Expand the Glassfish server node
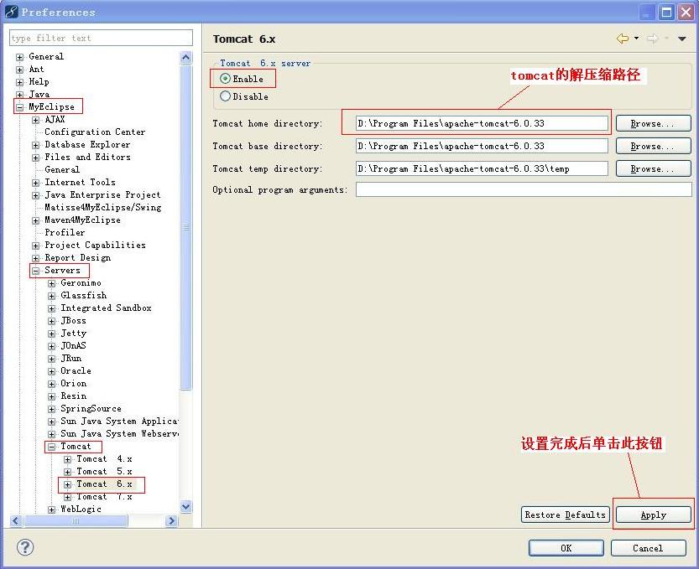699x569 pixels. pyautogui.click(x=52, y=296)
